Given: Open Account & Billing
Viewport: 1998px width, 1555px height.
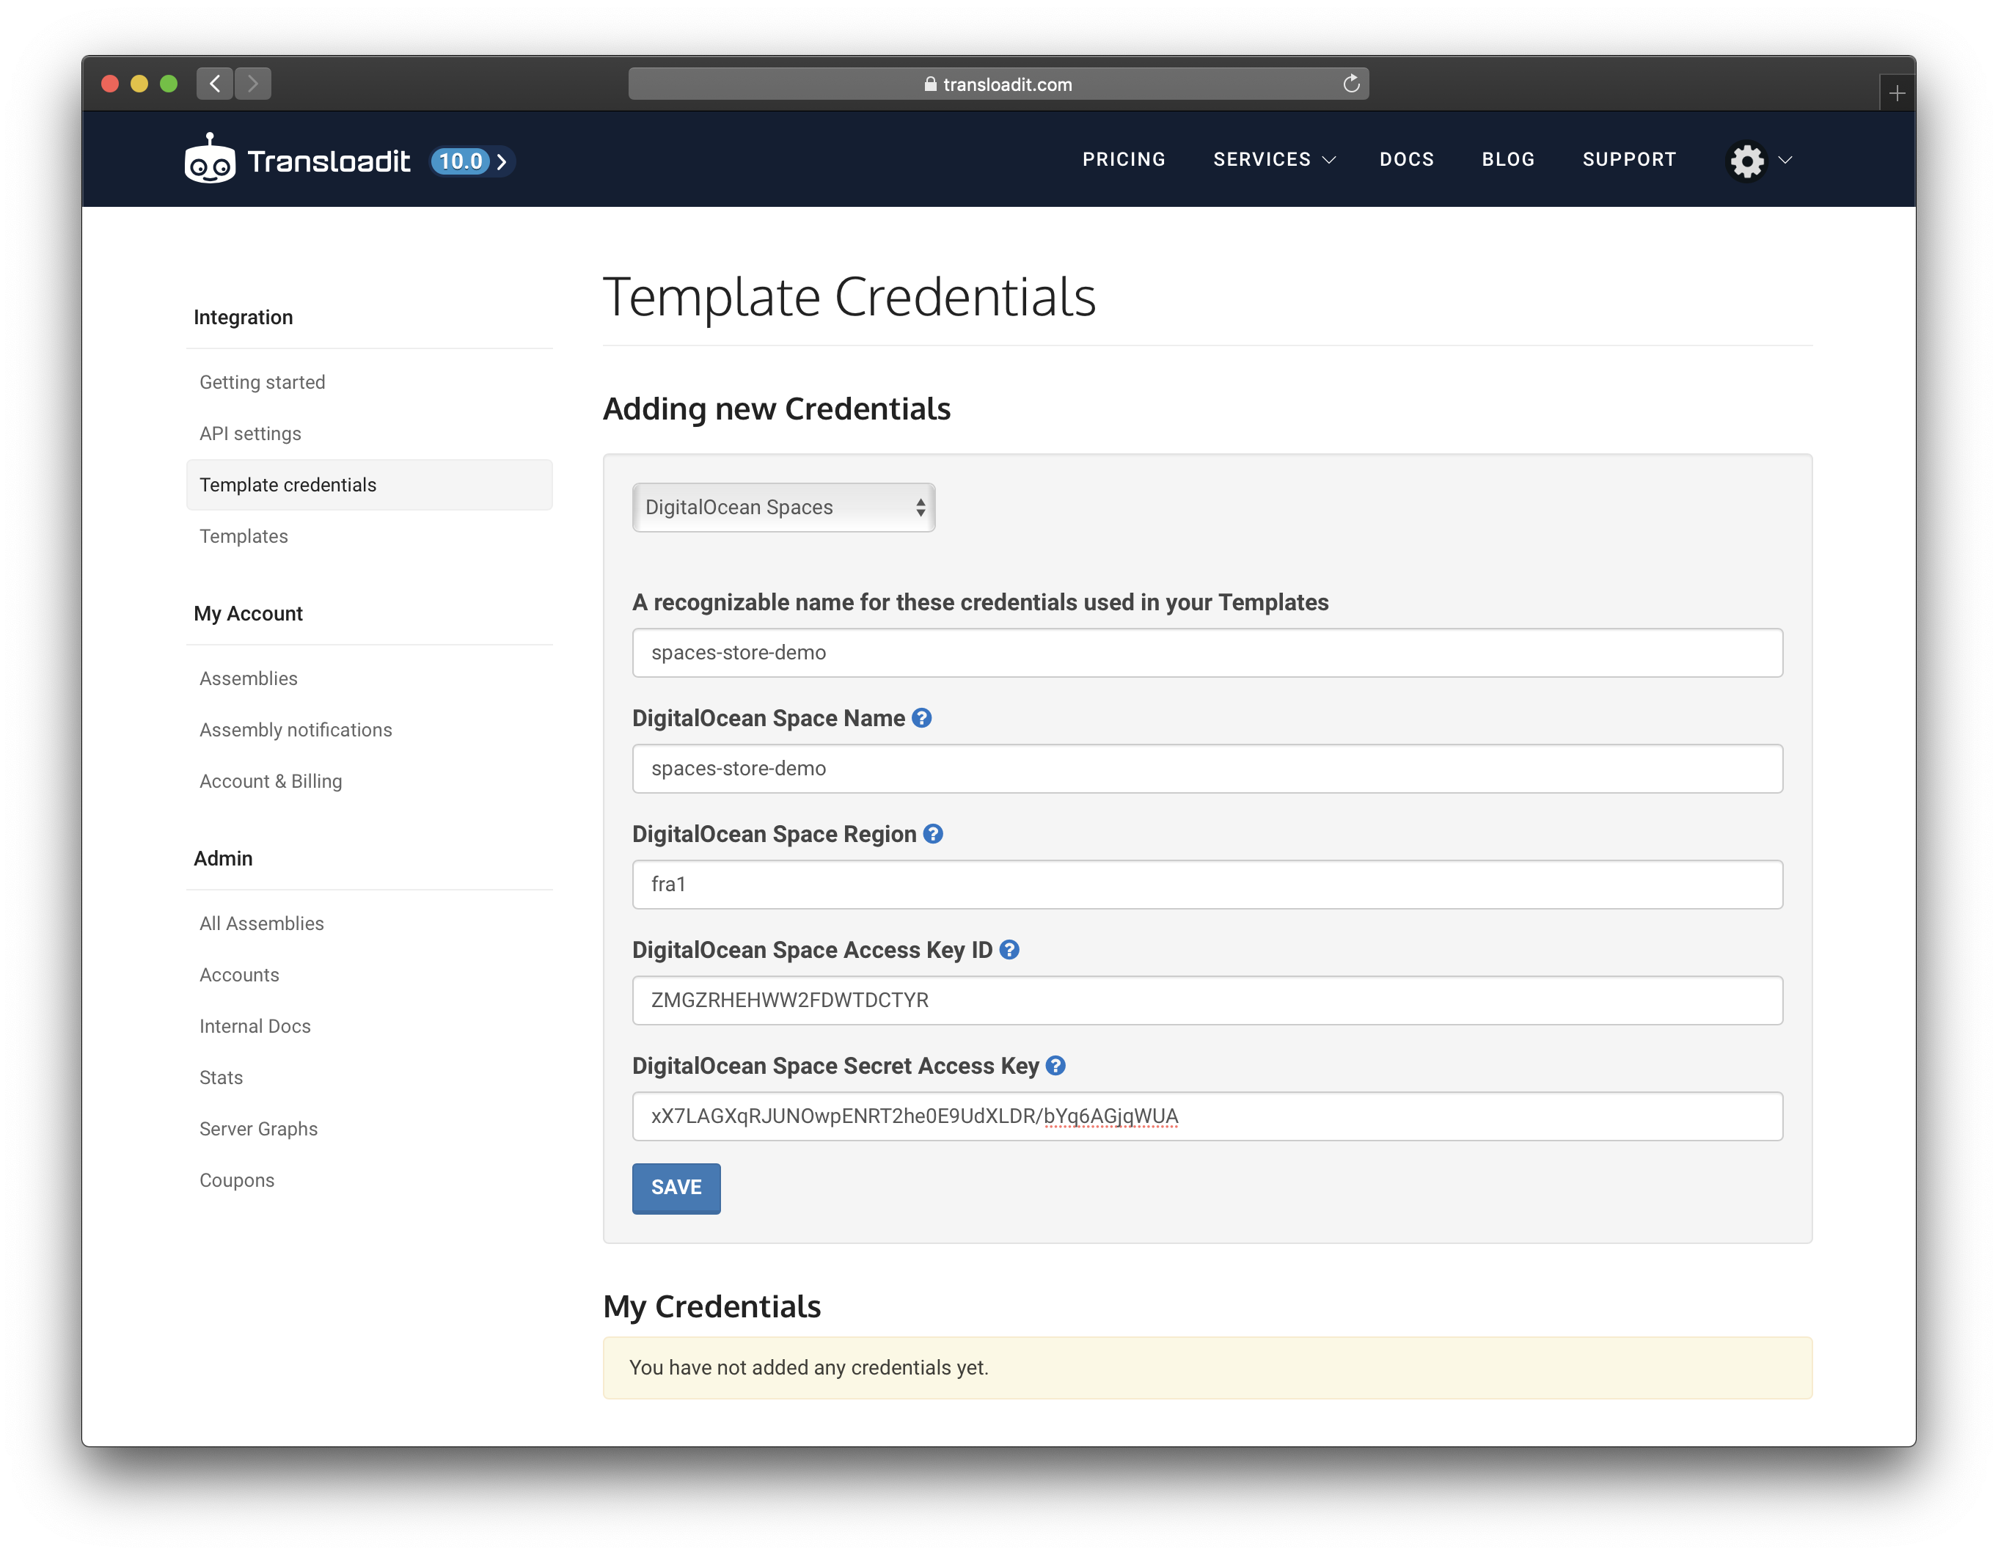Looking at the screenshot, I should [271, 781].
